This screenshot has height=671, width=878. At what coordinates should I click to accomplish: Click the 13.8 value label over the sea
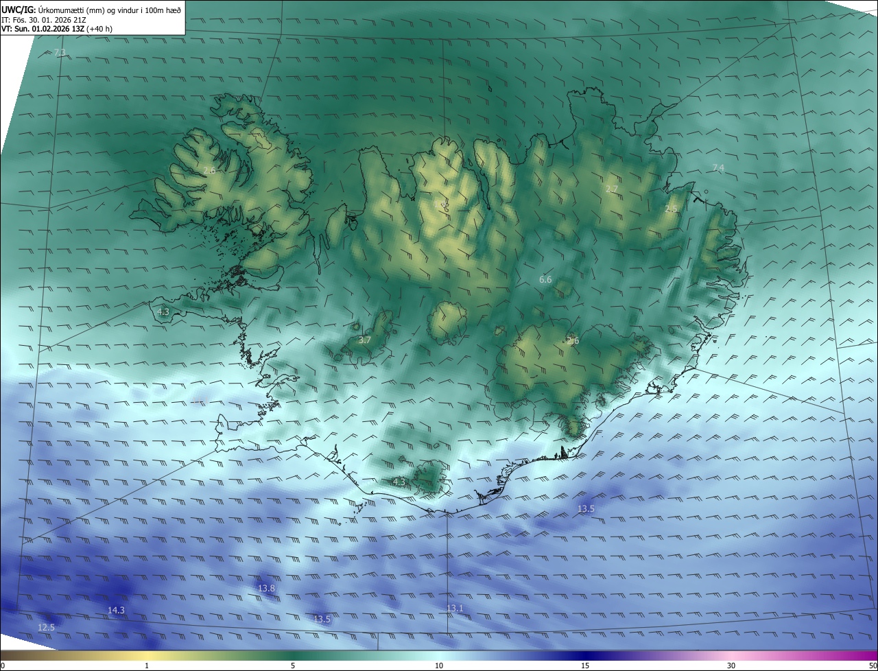pyautogui.click(x=266, y=588)
